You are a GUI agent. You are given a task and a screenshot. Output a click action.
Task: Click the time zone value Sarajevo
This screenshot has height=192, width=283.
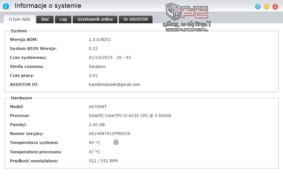pos(97,67)
